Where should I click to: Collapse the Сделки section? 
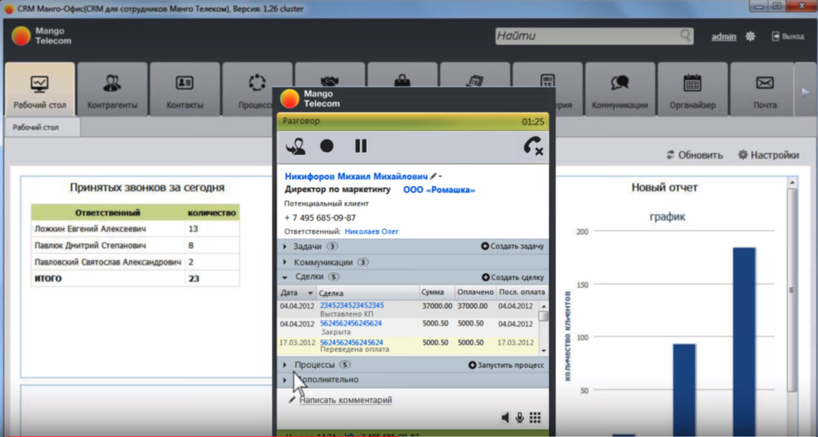pyautogui.click(x=285, y=277)
